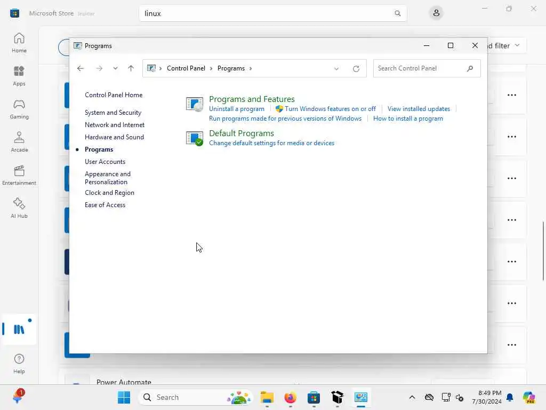The image size is (546, 410).
Task: Open Control Panel Home
Action: coord(114,95)
